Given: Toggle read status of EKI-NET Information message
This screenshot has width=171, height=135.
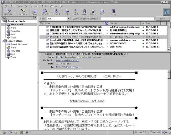Looking at the screenshot, I should [143, 37].
